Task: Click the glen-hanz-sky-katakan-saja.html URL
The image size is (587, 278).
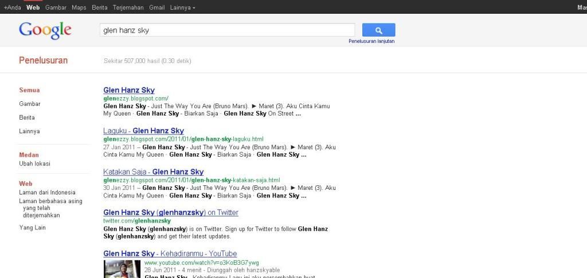Action: pos(191,180)
